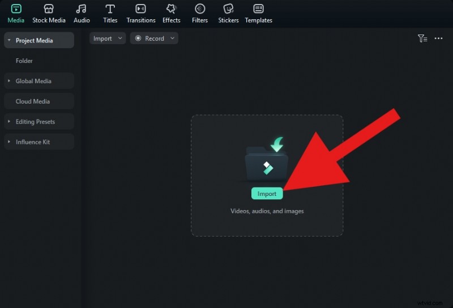Select Folder under Project Media
Viewport: 453px width, 308px height.
(x=24, y=61)
